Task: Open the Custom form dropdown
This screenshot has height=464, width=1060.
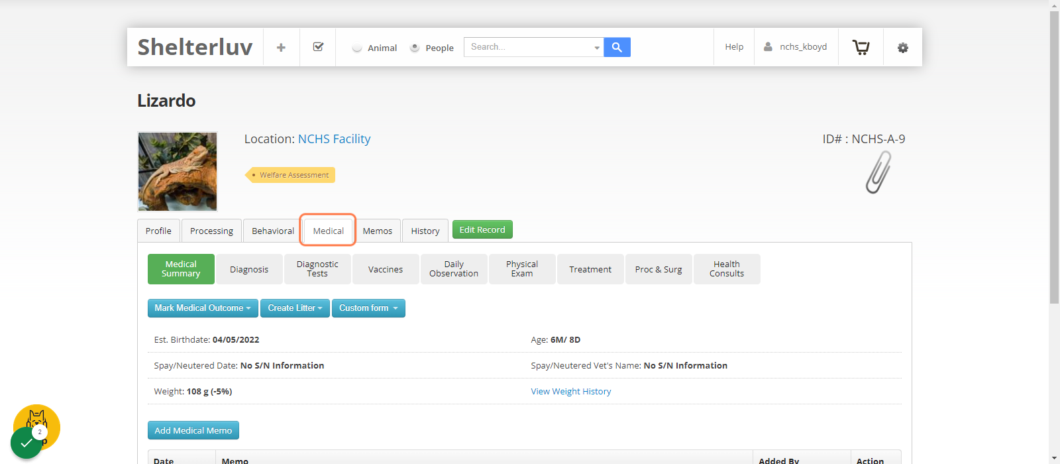Action: coord(368,308)
